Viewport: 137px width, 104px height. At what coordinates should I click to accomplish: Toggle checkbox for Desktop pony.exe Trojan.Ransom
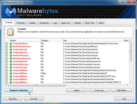[7, 52]
